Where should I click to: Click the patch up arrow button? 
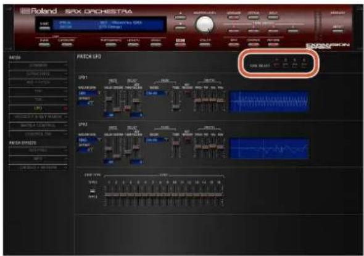[x=180, y=18]
